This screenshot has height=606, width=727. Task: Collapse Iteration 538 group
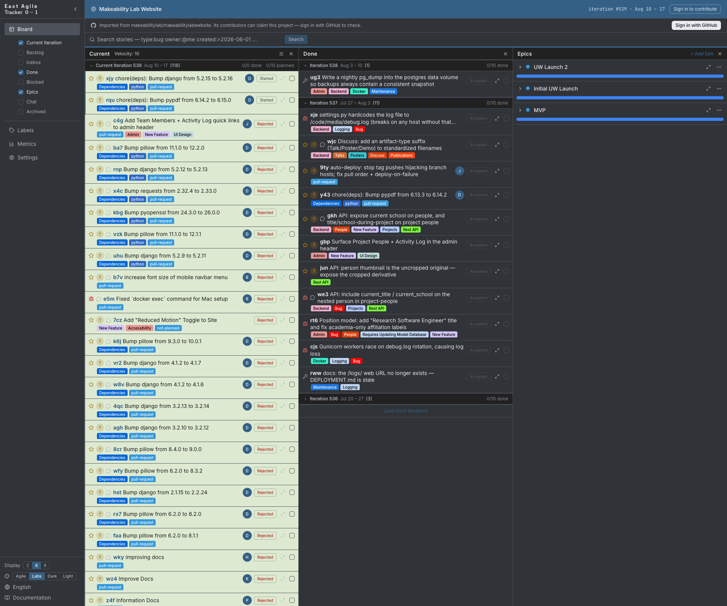(305, 66)
